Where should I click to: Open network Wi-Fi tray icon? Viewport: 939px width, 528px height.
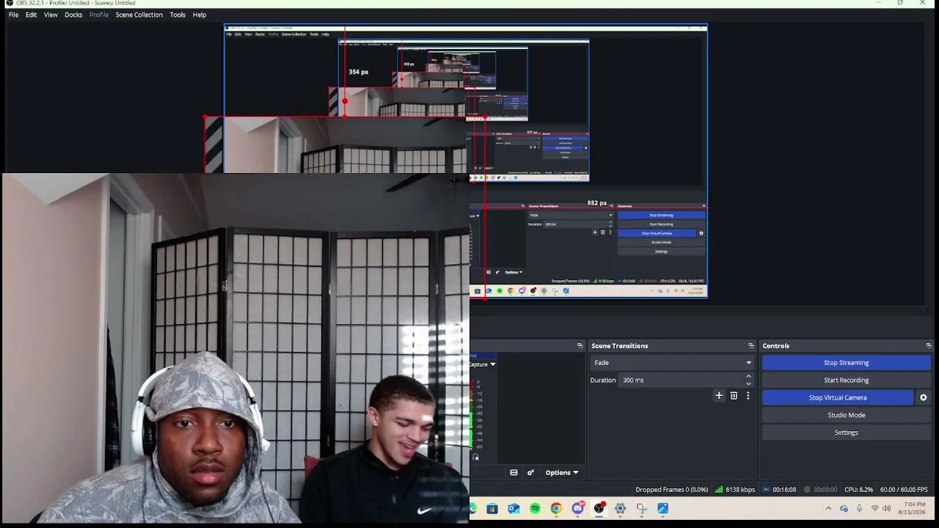tap(874, 508)
